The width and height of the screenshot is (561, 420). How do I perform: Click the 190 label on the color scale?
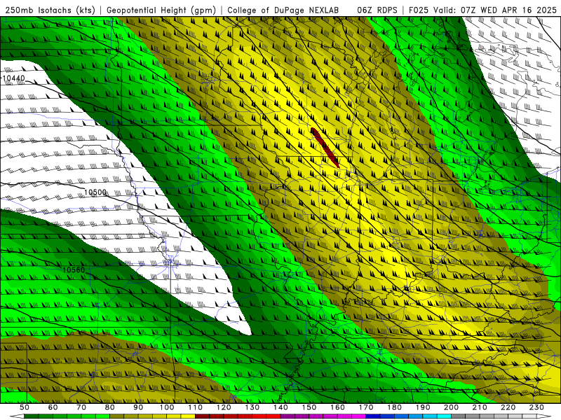point(423,407)
